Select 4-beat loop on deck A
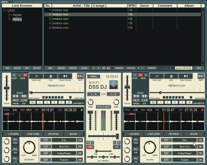Image resolution: width=207 pixels, height=165 pixels. coord(54,102)
